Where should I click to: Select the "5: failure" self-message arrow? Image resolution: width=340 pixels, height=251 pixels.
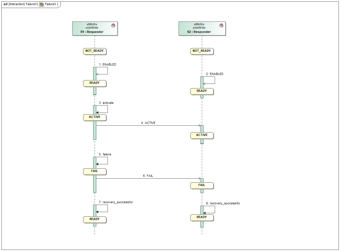coord(102,164)
